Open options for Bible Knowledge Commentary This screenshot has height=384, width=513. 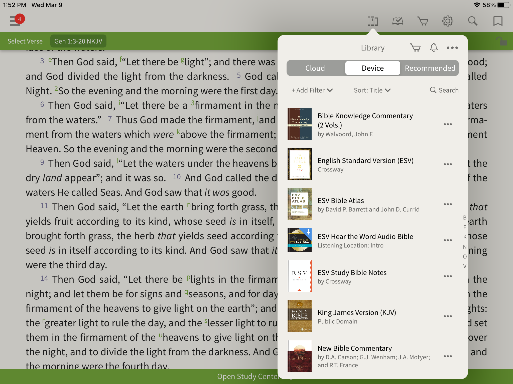pyautogui.click(x=448, y=124)
